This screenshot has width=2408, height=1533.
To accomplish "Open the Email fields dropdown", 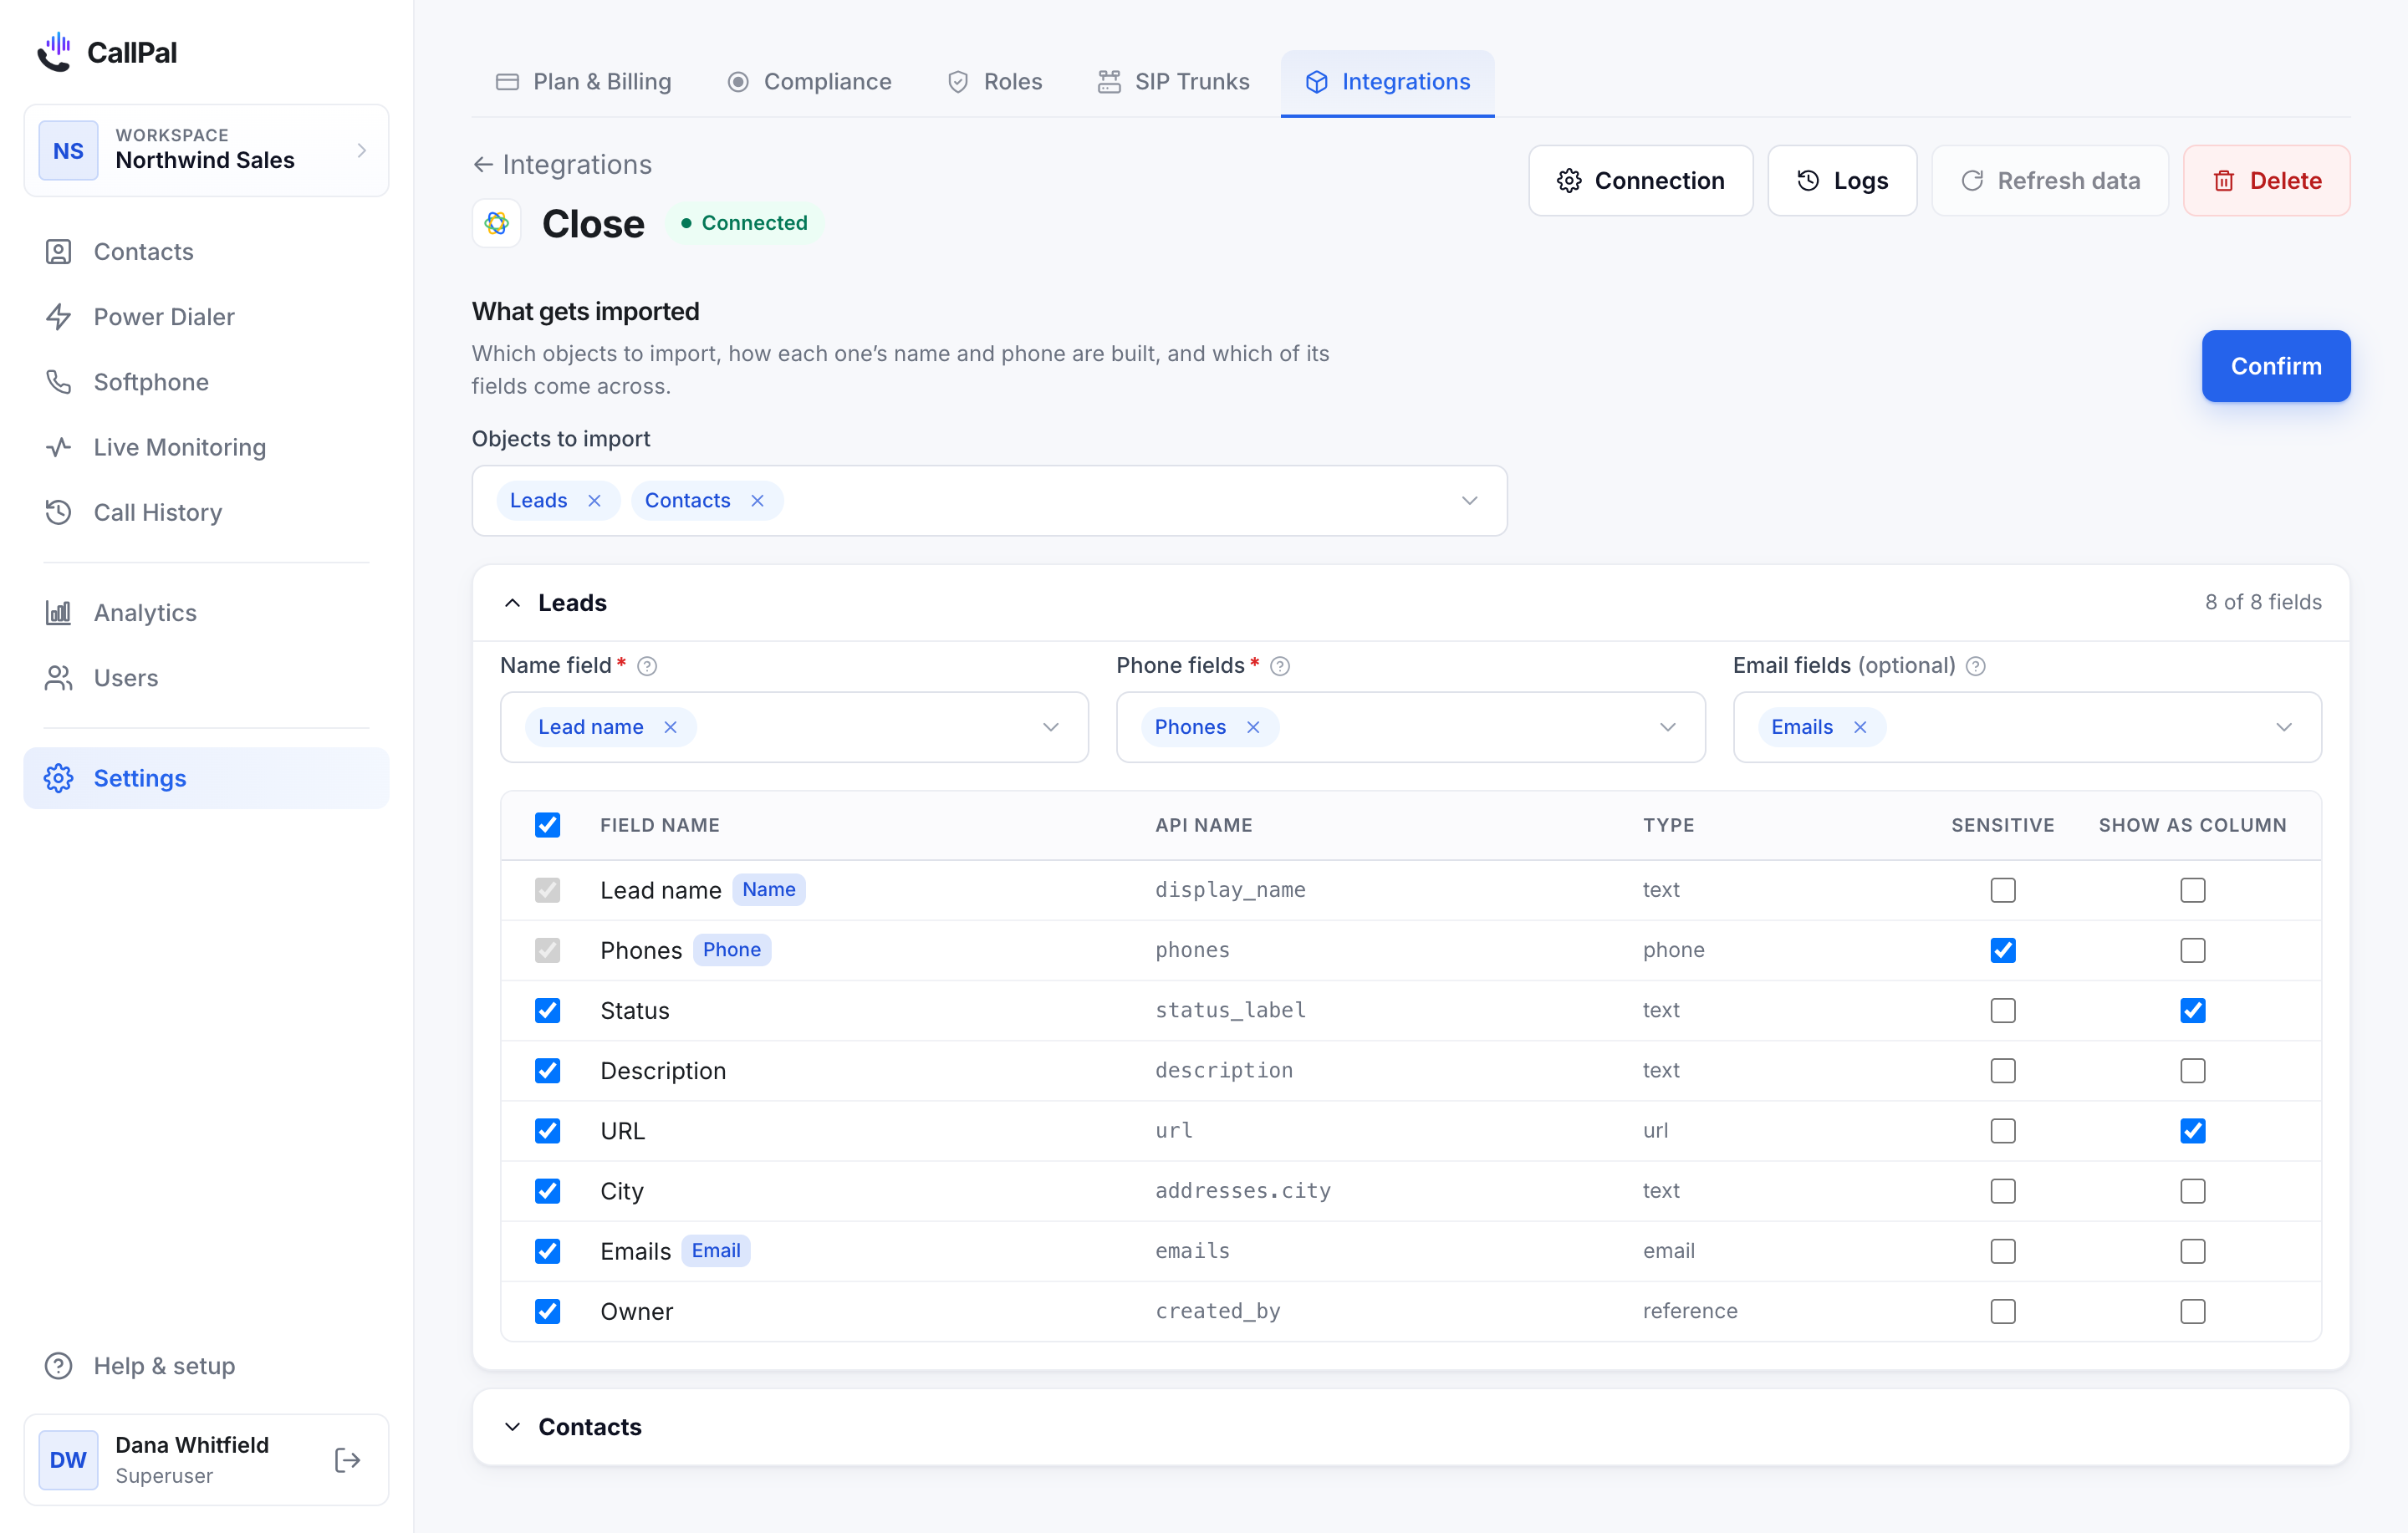I will click(2284, 727).
